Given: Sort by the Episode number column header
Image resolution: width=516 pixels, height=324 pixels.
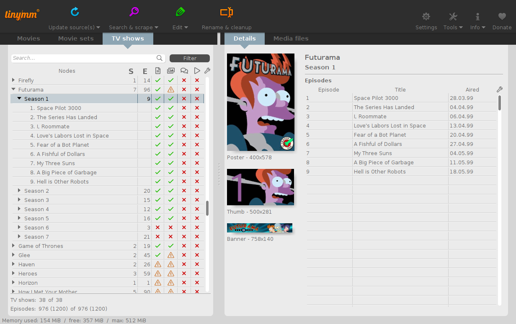Looking at the screenshot, I should pos(329,89).
